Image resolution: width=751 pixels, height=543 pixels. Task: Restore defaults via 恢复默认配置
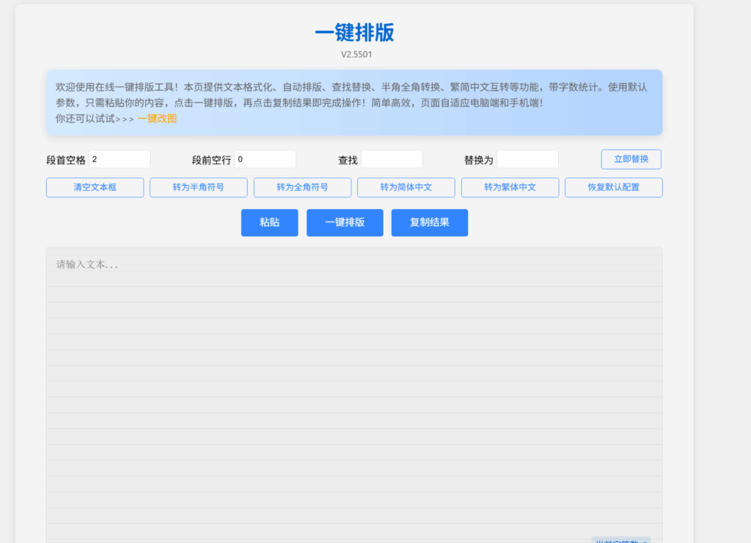(x=614, y=187)
